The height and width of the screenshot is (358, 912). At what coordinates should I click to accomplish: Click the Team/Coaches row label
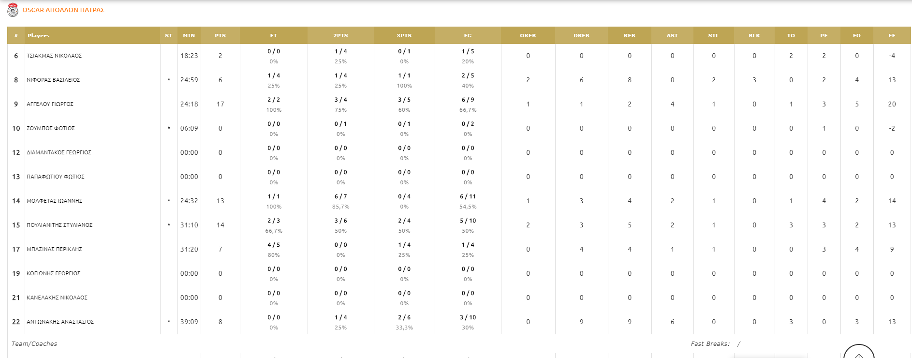click(34, 344)
